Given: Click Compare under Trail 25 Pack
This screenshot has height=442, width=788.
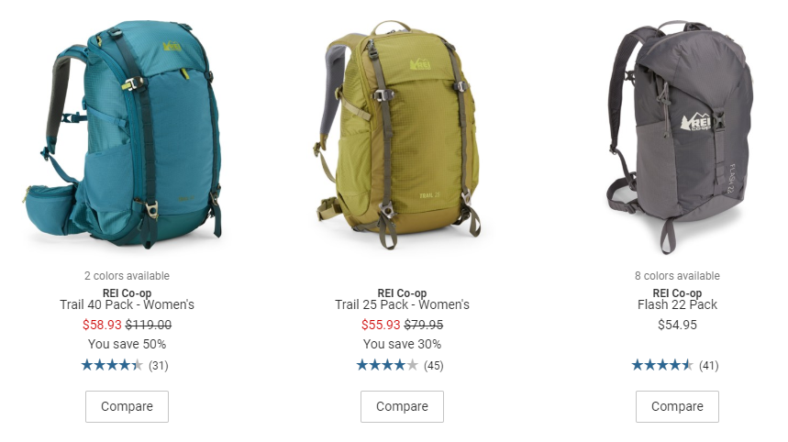Looking at the screenshot, I should [x=402, y=406].
